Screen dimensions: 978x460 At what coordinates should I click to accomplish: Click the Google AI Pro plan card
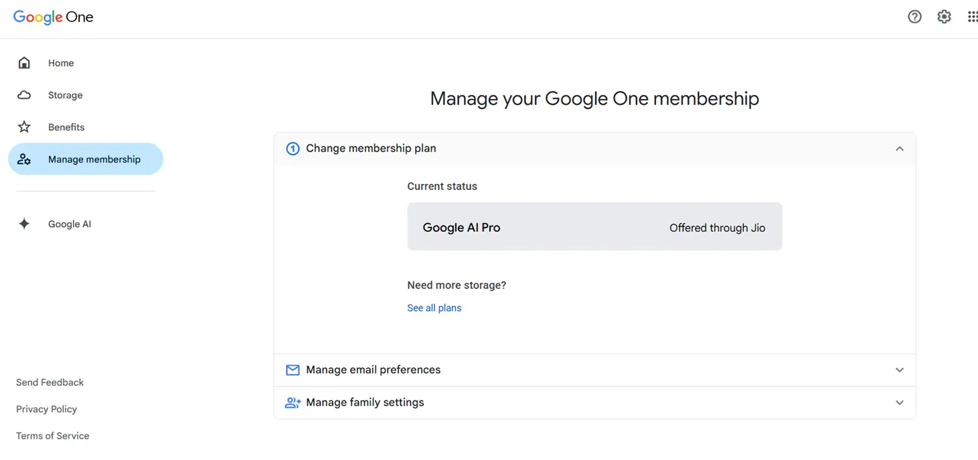pos(594,227)
